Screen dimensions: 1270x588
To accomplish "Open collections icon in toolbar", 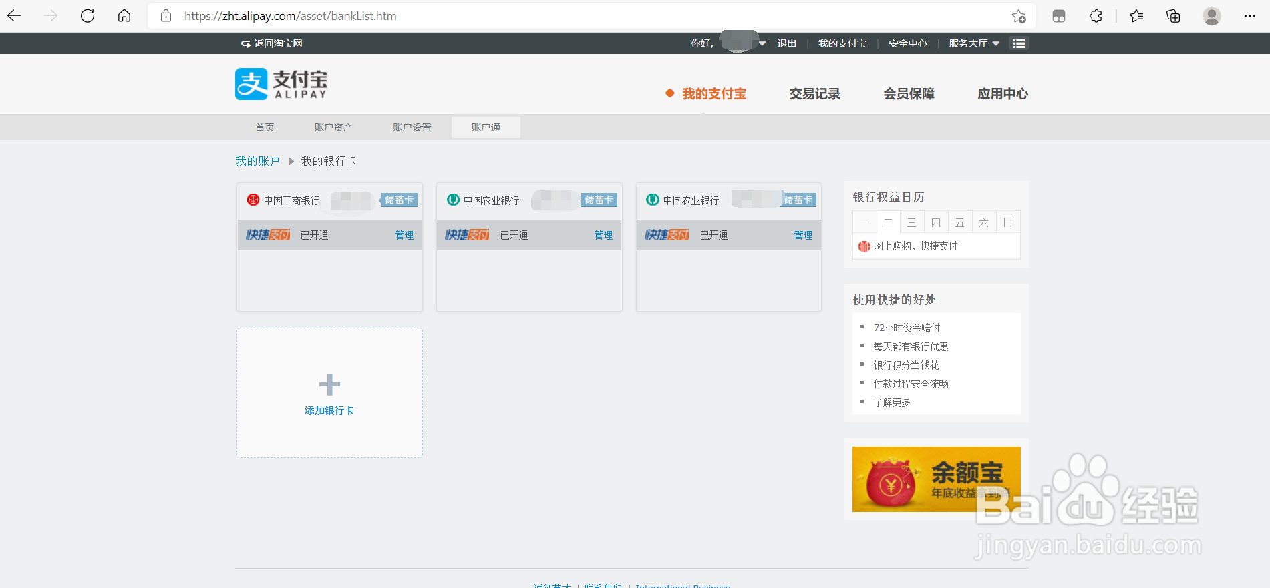I will click(x=1173, y=16).
